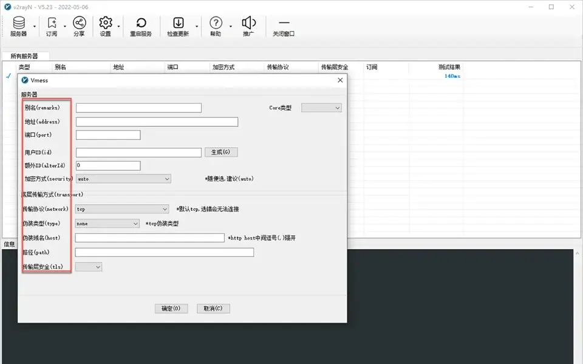Expand the arrow beside the 设置 toolbar button
Screen dimensions: 583x364
tap(118, 26)
